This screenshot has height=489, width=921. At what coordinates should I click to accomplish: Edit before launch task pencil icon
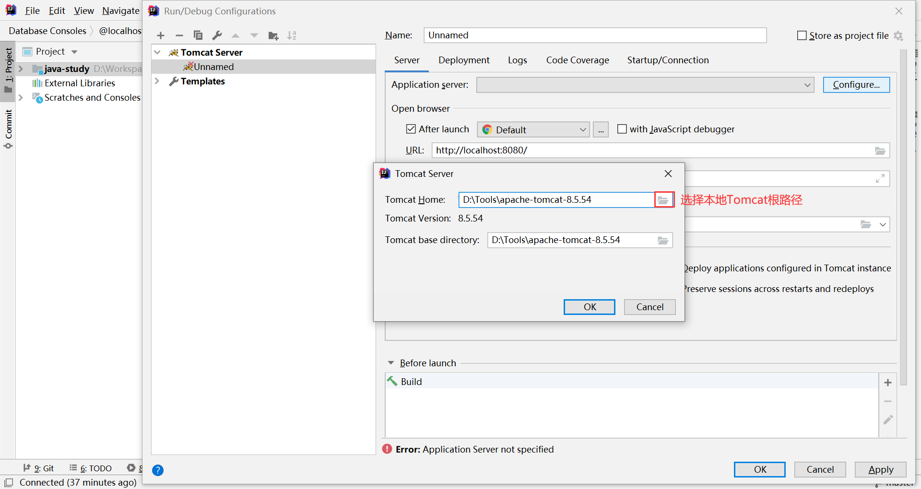coord(888,420)
